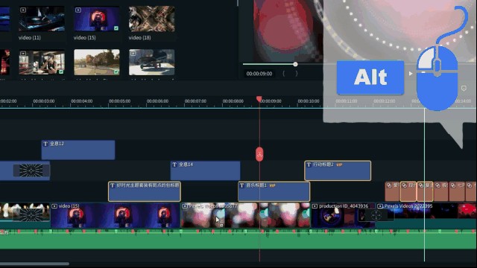This screenshot has height=268, width=477.
Task: Select the Pexels Videos 2022395 timeline clip
Action: point(426,215)
